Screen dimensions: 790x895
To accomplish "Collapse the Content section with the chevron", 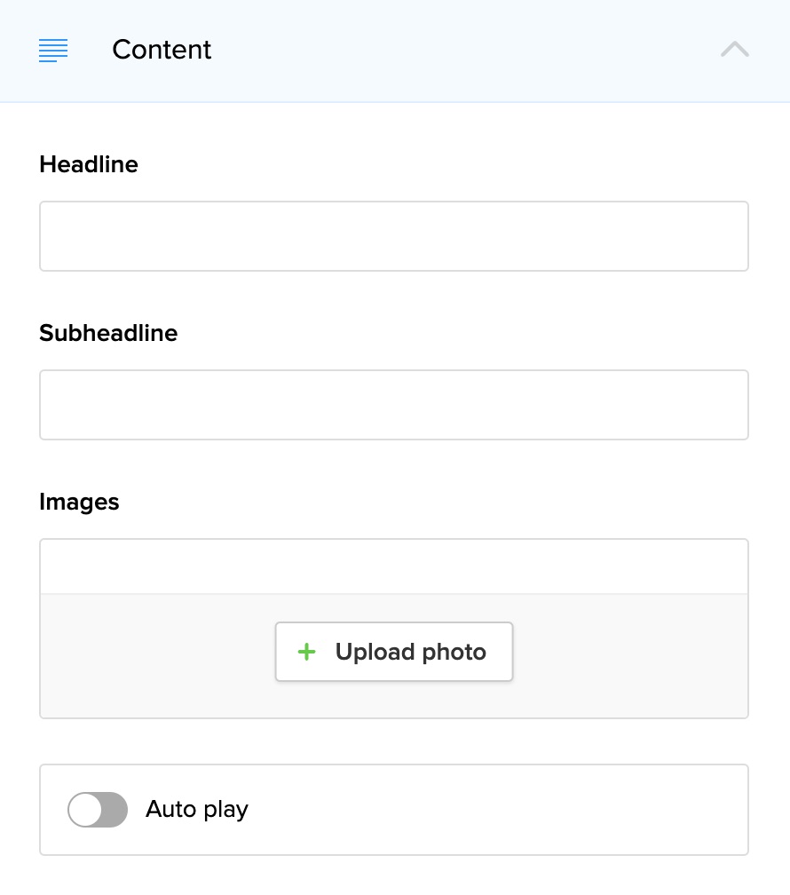I will [x=735, y=50].
